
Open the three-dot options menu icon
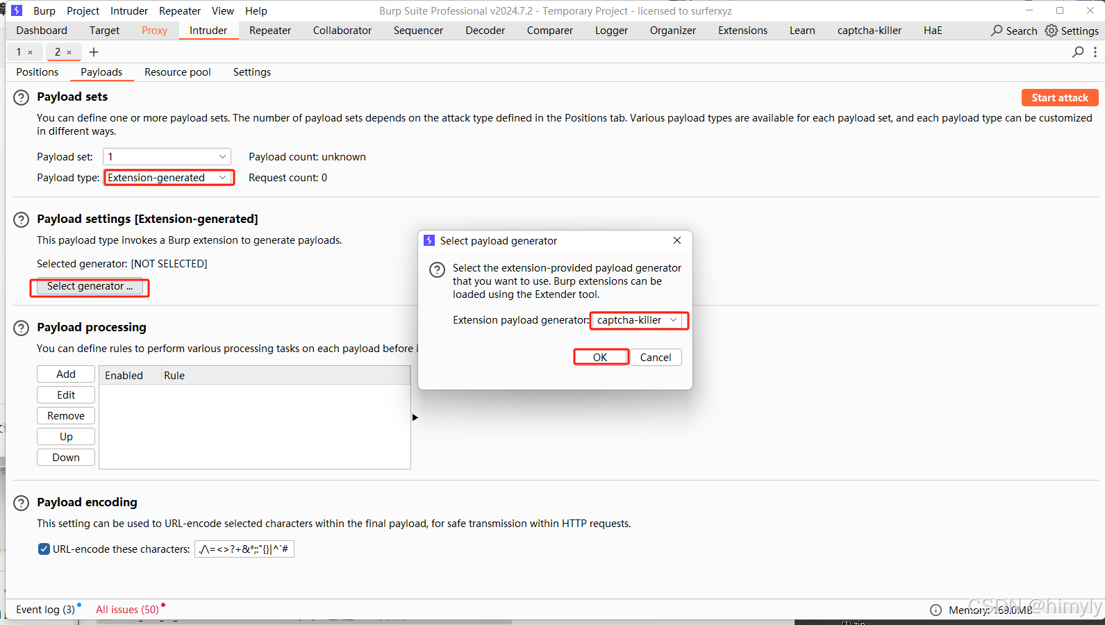[1095, 52]
